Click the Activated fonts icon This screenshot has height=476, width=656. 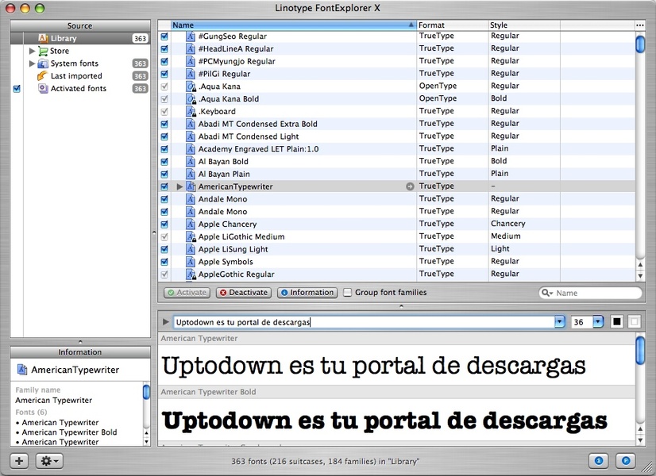coord(44,89)
